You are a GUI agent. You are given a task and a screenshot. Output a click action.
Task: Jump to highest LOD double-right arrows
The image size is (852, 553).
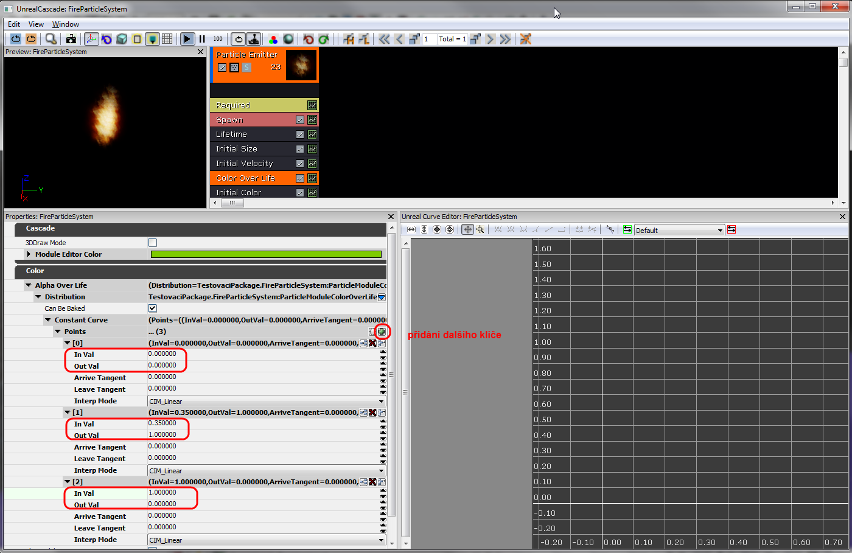(x=505, y=39)
